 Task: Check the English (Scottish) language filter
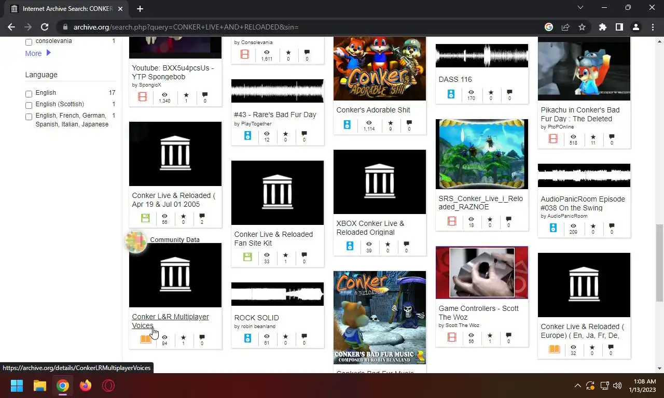tap(29, 105)
